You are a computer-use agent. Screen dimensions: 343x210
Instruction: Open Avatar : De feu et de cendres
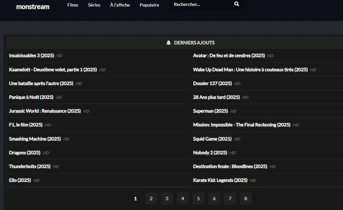tap(229, 56)
